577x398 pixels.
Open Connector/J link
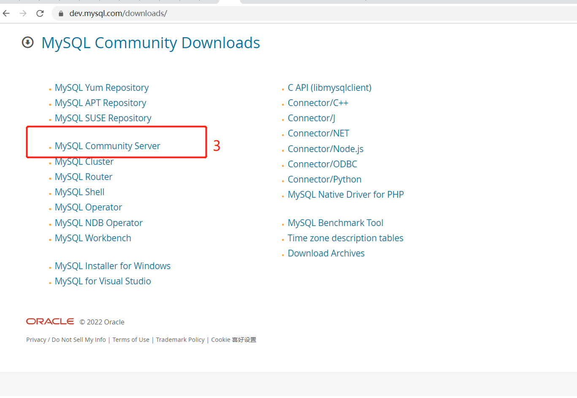tap(312, 118)
